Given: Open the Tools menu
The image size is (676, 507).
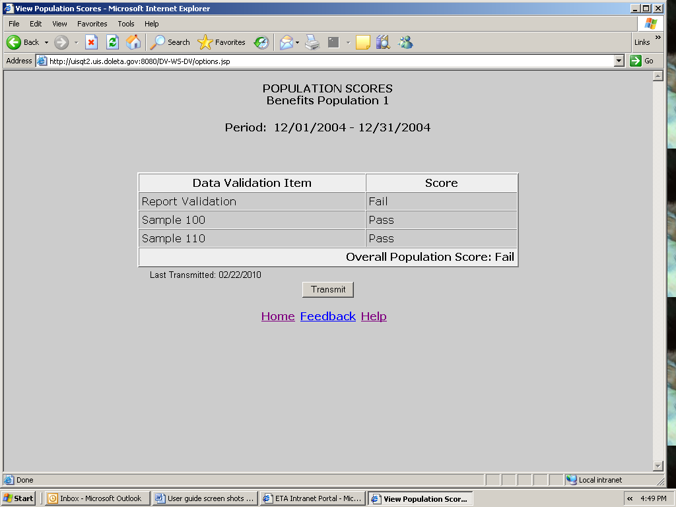Looking at the screenshot, I should [126, 24].
